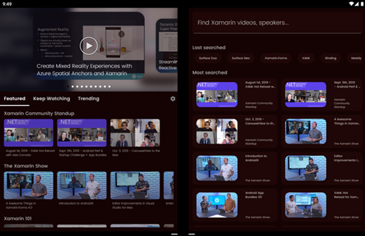Open 4 Awesome Things in Xamarin.Forms 4.0 thumbnail
365x236 pixels.
coord(29,185)
